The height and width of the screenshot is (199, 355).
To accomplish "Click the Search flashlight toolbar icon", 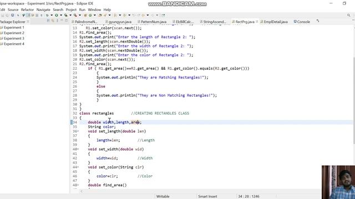I will coord(105,15).
